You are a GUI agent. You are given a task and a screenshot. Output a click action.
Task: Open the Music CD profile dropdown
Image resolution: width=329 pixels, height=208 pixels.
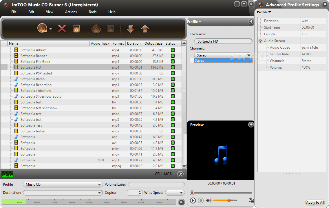pyautogui.click(x=63, y=185)
